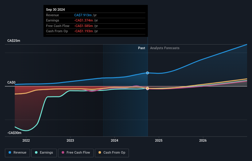Click the -CA$1.585m free cash flow value

point(83,26)
